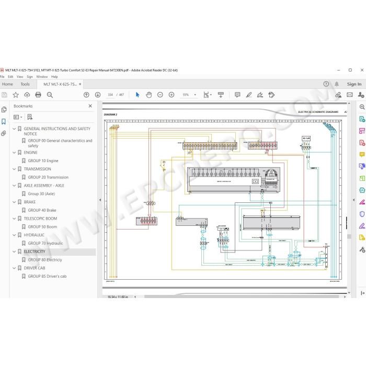Collapse the DRIVER CAB bookmark group
The width and height of the screenshot is (366, 366).
point(14,268)
